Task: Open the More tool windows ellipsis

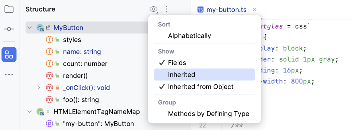Action: tap(9, 74)
